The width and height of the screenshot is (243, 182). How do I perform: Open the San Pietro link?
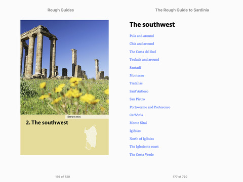137,99
